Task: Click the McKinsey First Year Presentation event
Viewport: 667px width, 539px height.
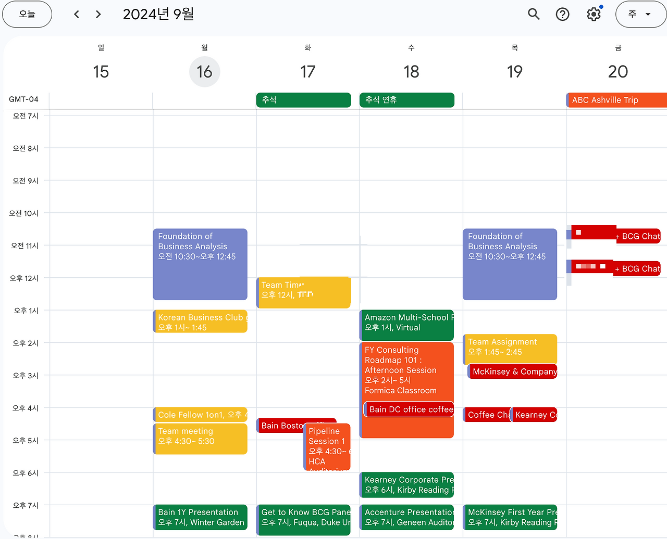Action: coord(510,518)
